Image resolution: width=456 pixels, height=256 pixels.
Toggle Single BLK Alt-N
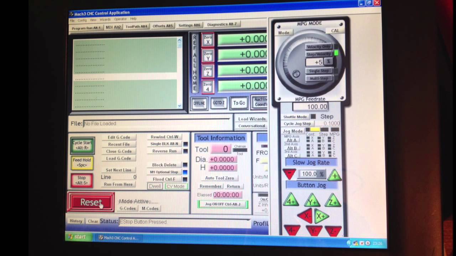coord(164,144)
